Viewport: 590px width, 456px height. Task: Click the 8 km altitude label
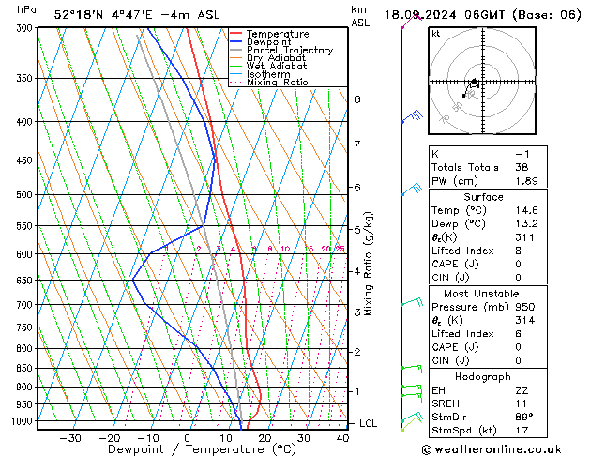click(x=357, y=99)
